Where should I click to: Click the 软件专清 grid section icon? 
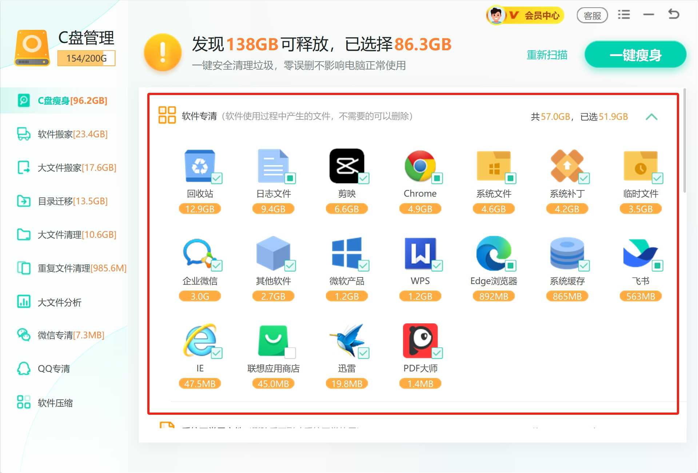coord(167,115)
